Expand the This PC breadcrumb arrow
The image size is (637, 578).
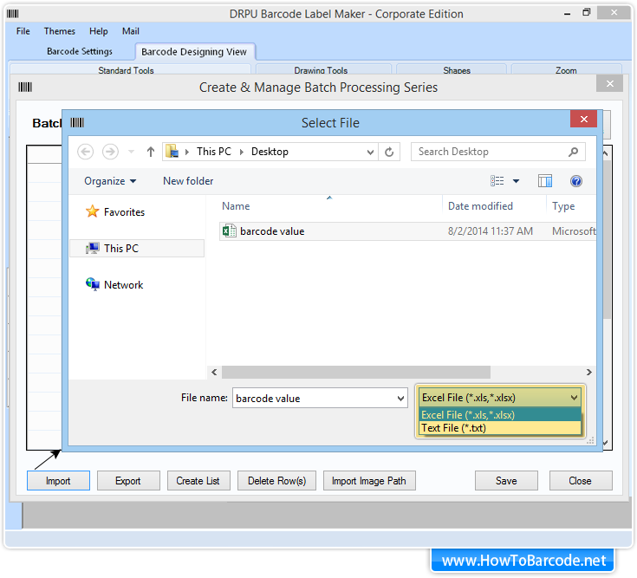pyautogui.click(x=187, y=152)
